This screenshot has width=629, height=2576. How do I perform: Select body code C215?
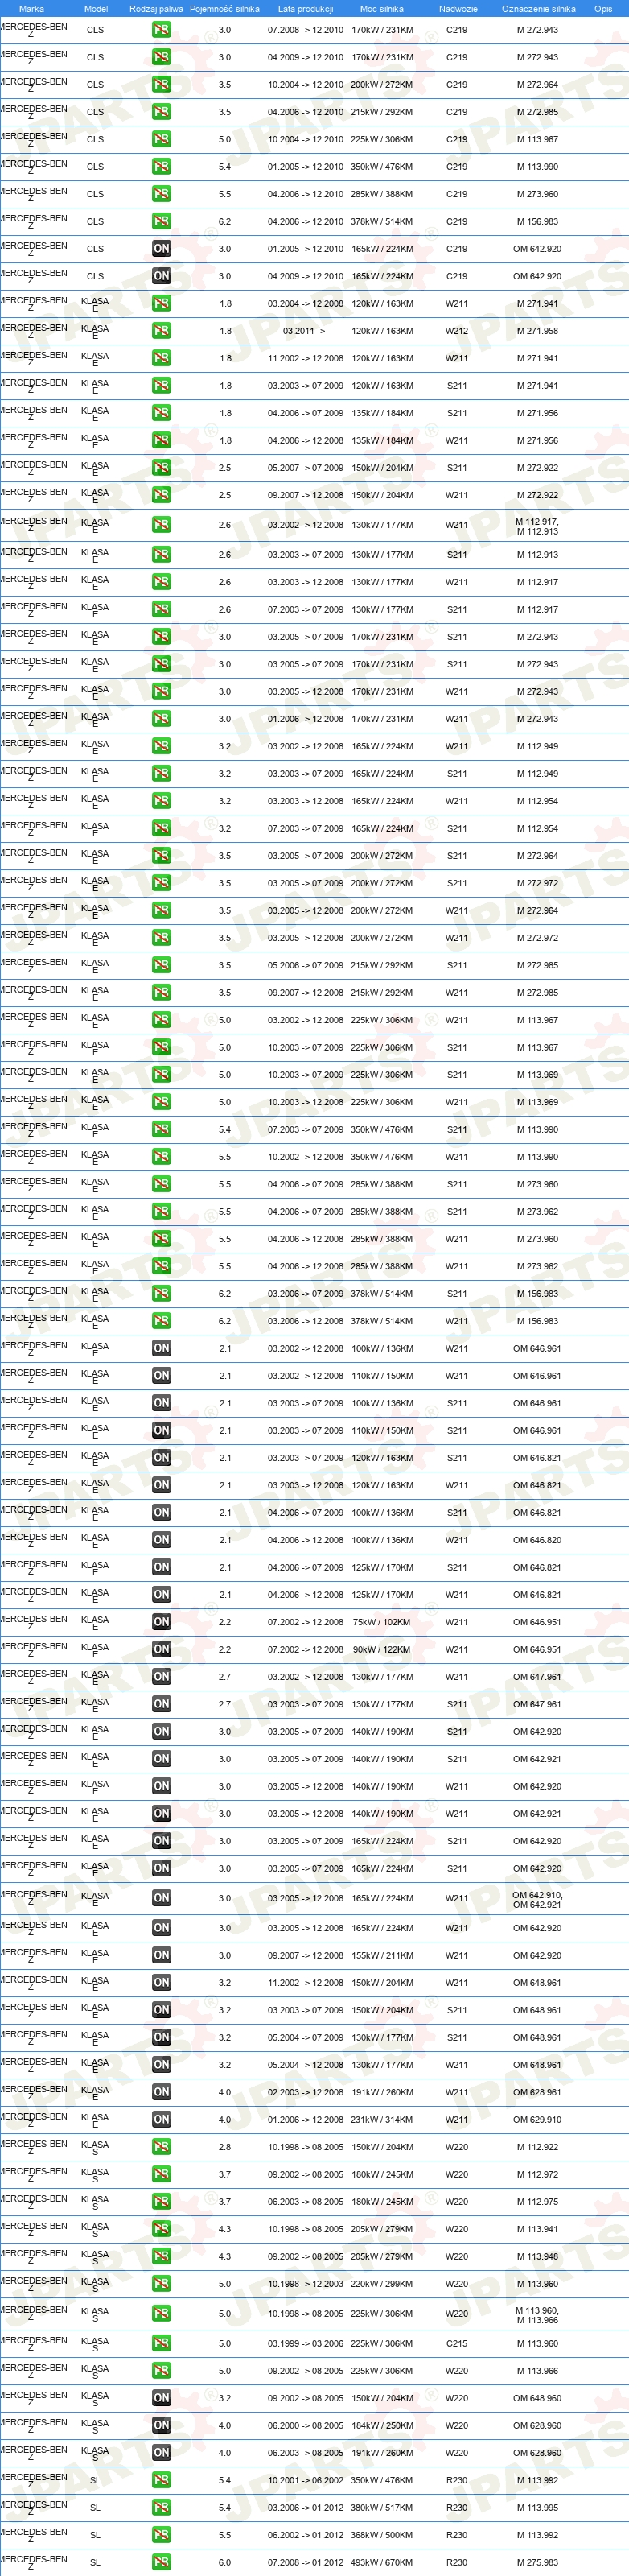(456, 2344)
